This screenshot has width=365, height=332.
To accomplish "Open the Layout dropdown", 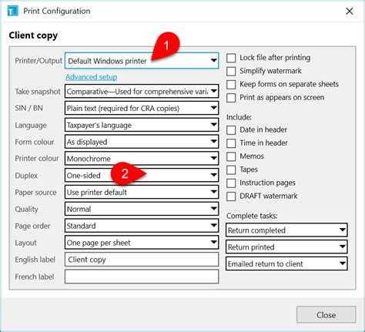I will [x=142, y=243].
